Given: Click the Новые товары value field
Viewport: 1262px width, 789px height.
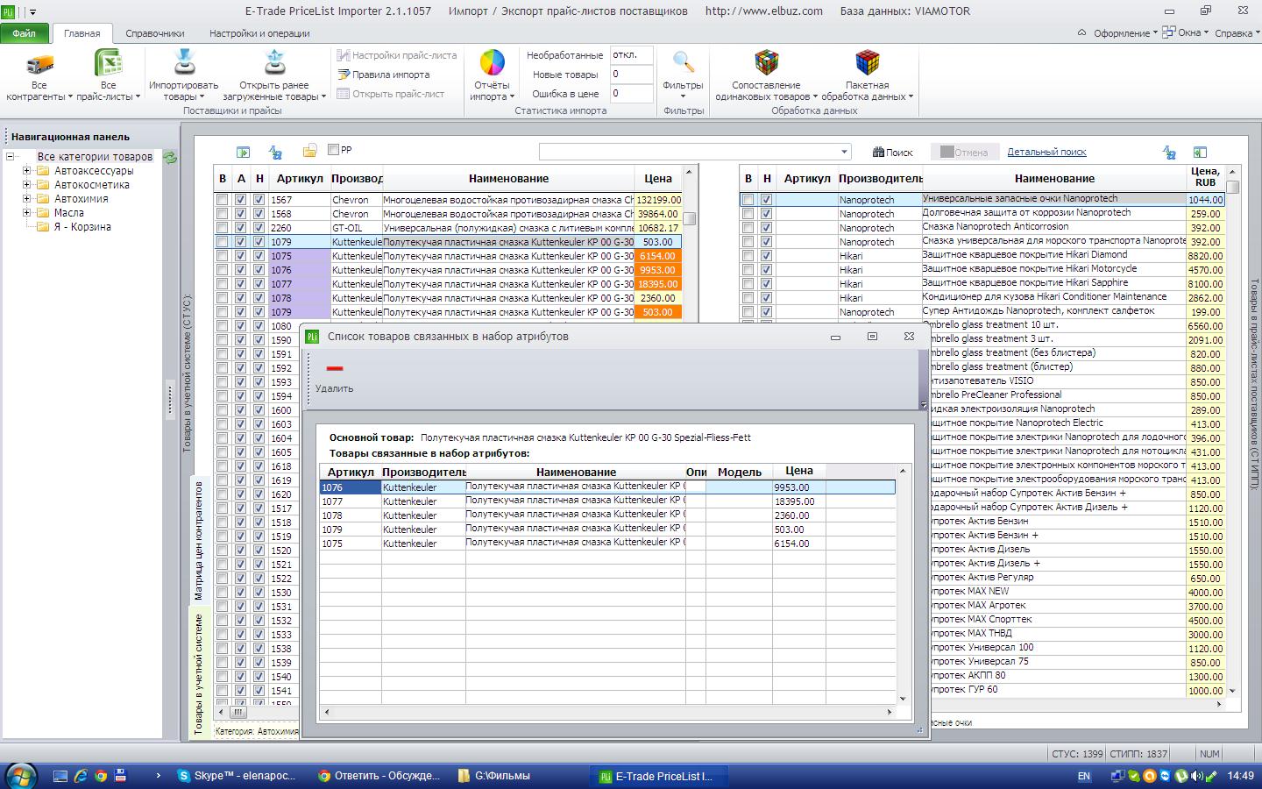Looking at the screenshot, I should (x=631, y=75).
